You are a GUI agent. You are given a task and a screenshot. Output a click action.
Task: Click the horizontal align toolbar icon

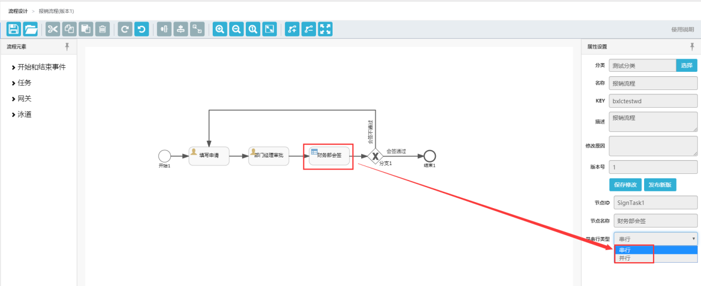[181, 29]
